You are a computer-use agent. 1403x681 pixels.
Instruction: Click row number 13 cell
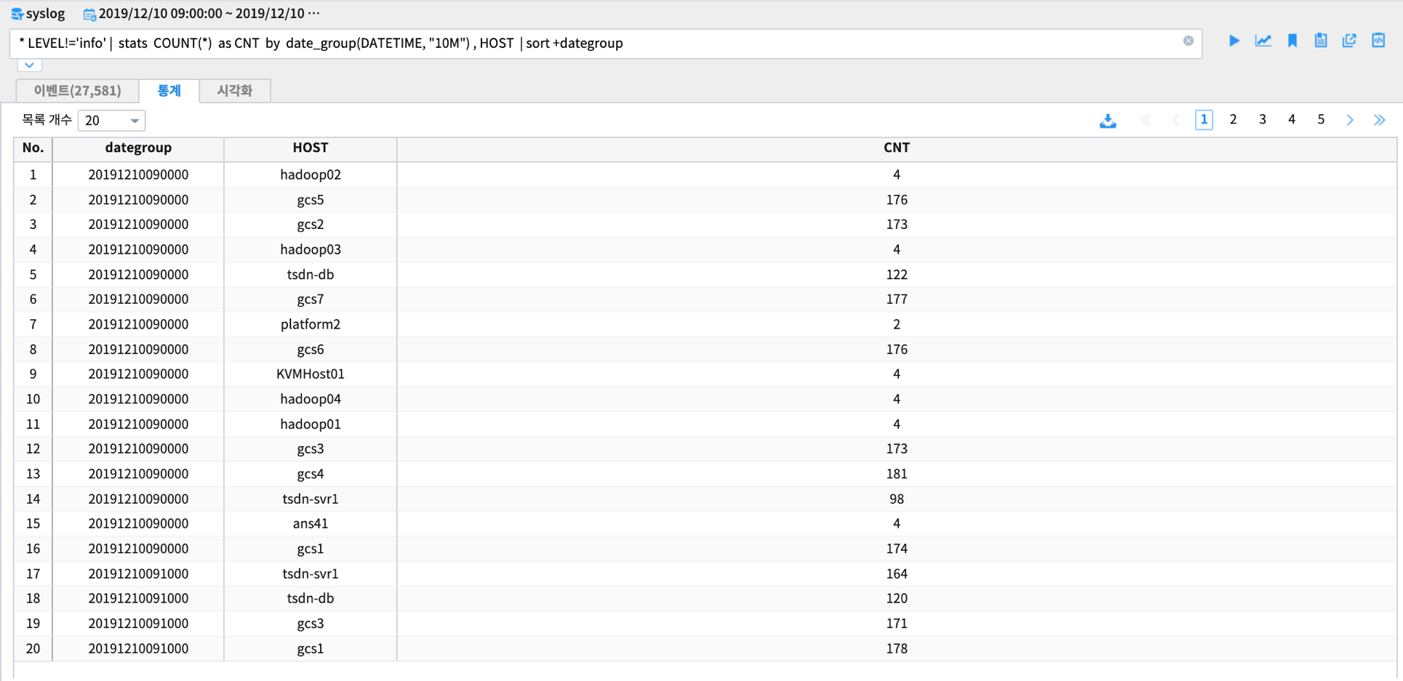33,474
